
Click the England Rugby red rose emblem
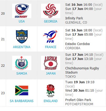click(51, 91)
